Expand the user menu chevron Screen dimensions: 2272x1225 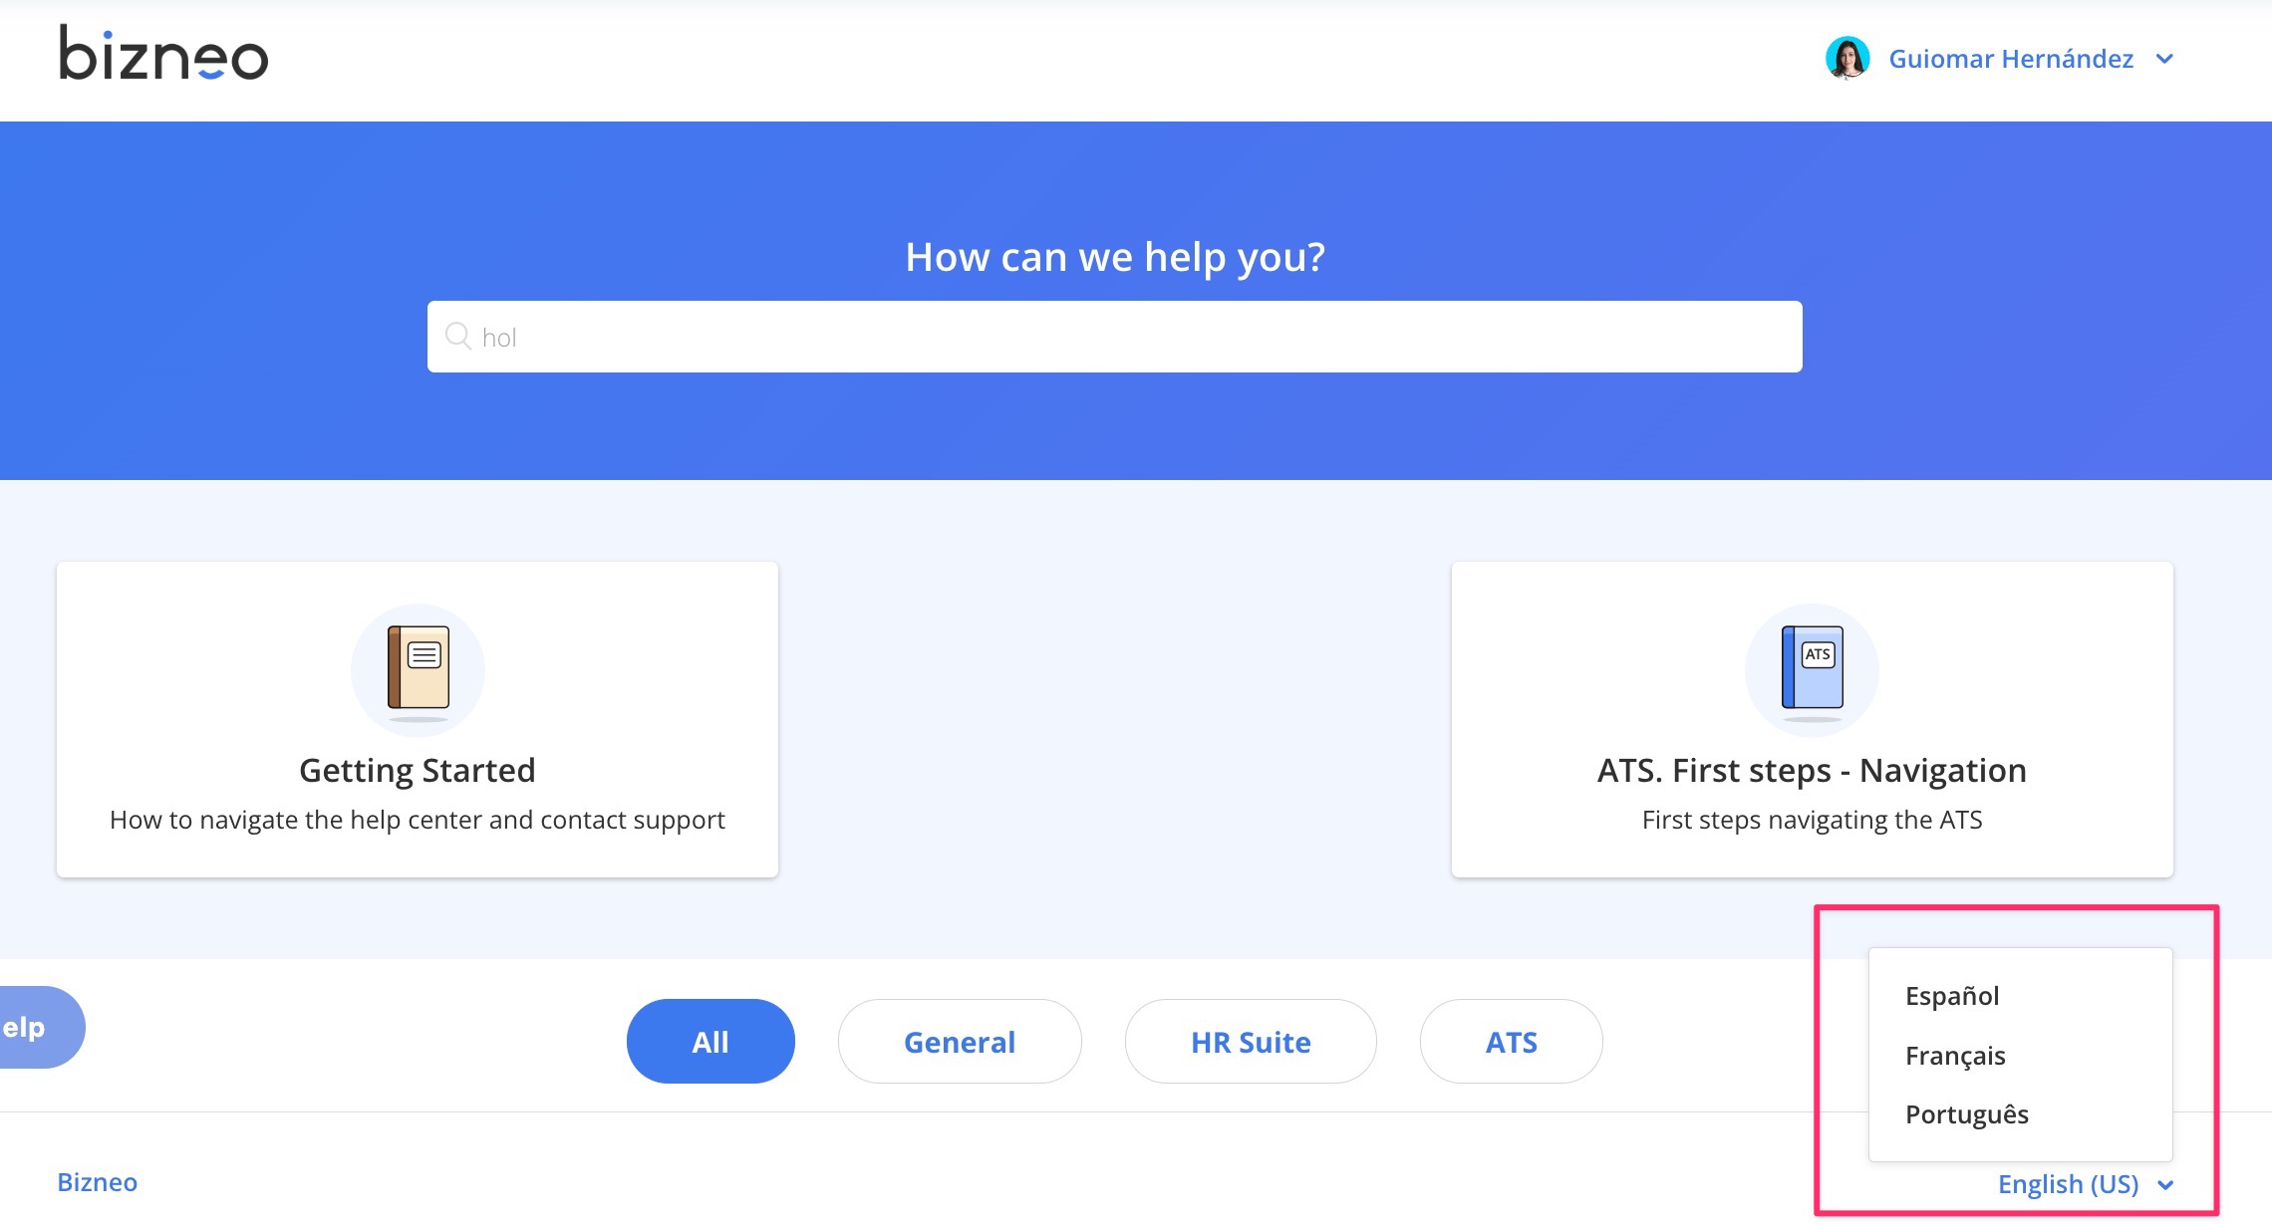pyautogui.click(x=2164, y=59)
